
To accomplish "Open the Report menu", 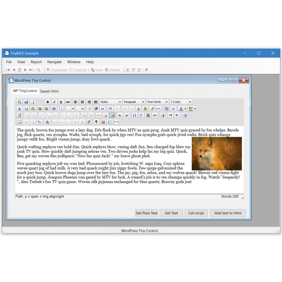I will pyautogui.click(x=36, y=62).
